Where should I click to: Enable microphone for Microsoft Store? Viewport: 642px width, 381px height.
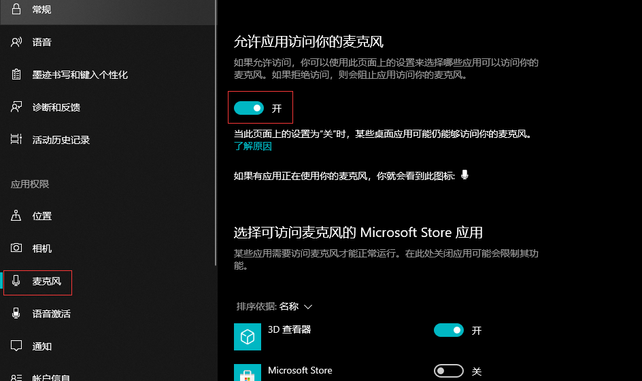click(448, 371)
